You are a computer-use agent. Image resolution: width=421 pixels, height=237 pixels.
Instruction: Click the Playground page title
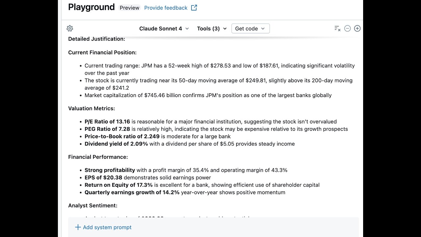tap(91, 7)
